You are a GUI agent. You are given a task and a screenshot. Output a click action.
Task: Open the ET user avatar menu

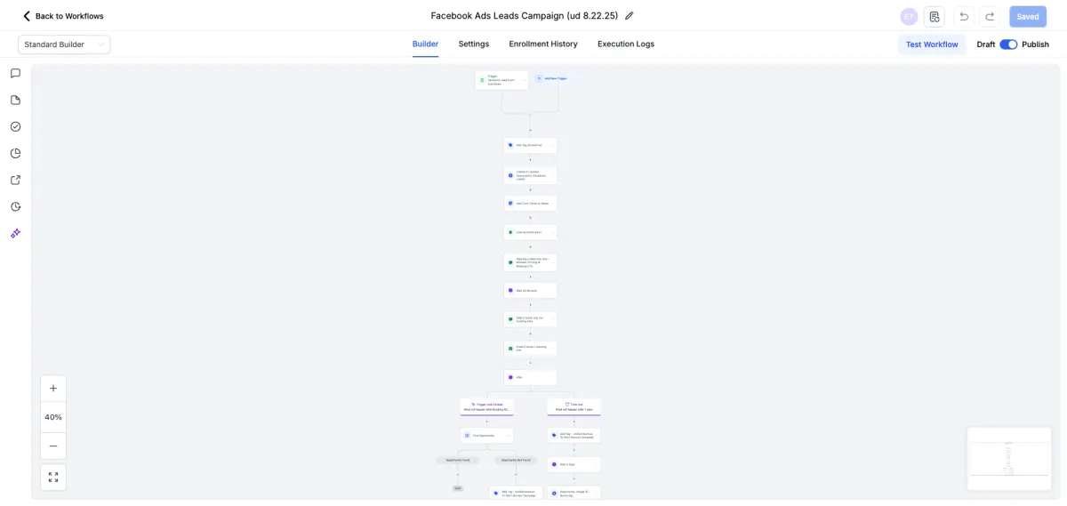(909, 16)
